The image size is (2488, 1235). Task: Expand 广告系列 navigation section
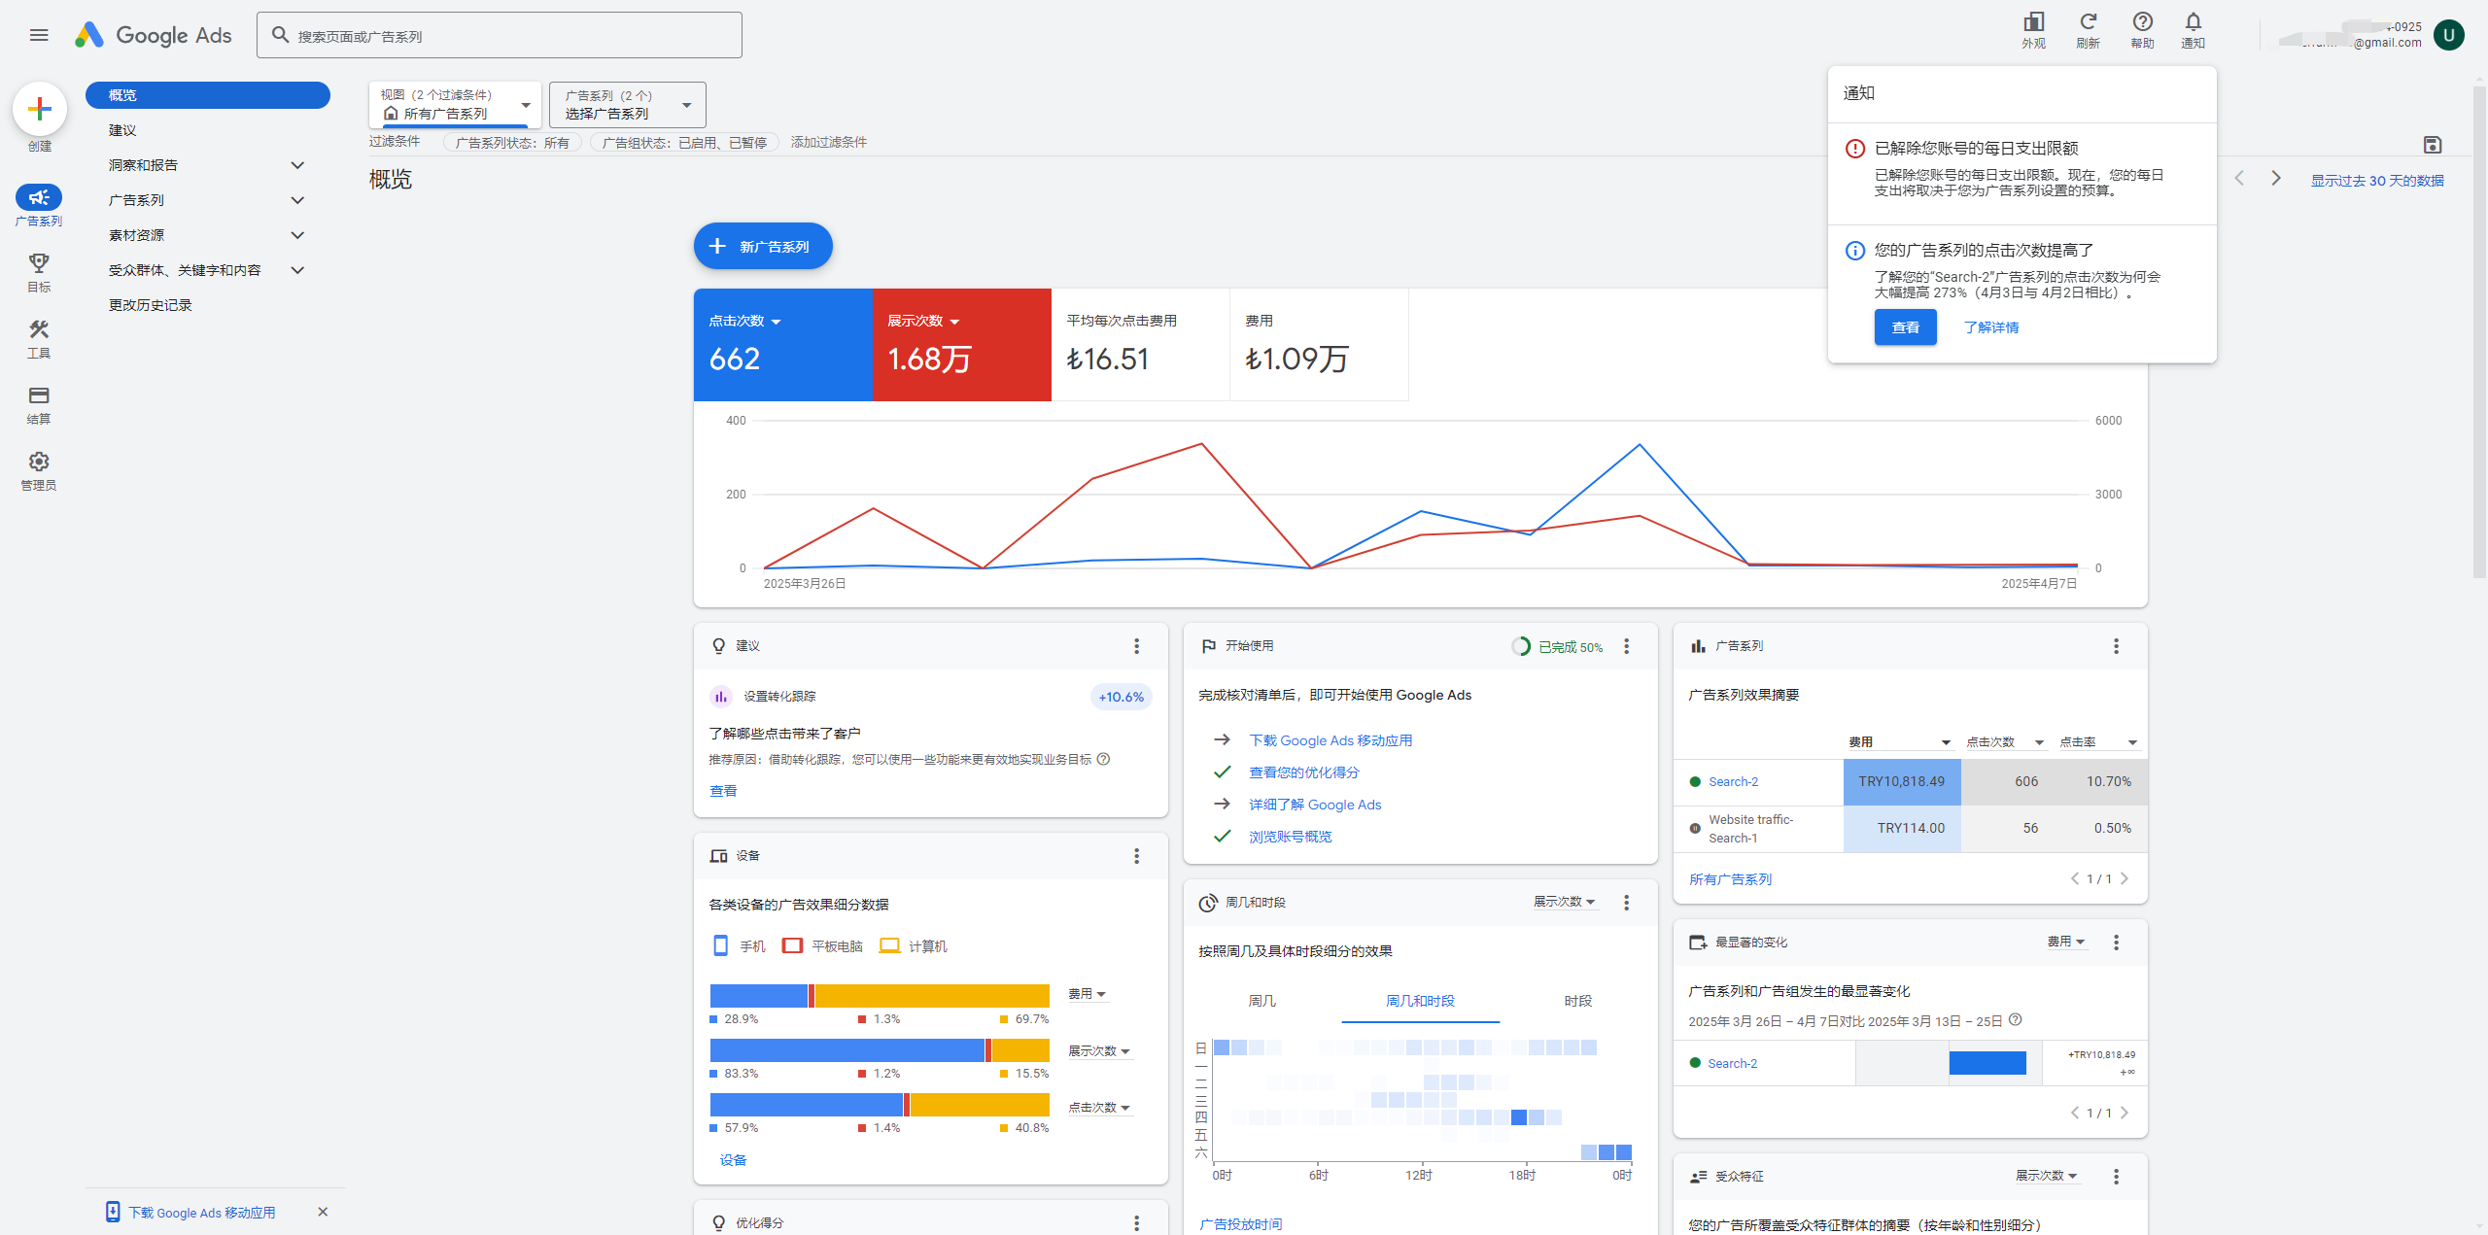[x=297, y=200]
